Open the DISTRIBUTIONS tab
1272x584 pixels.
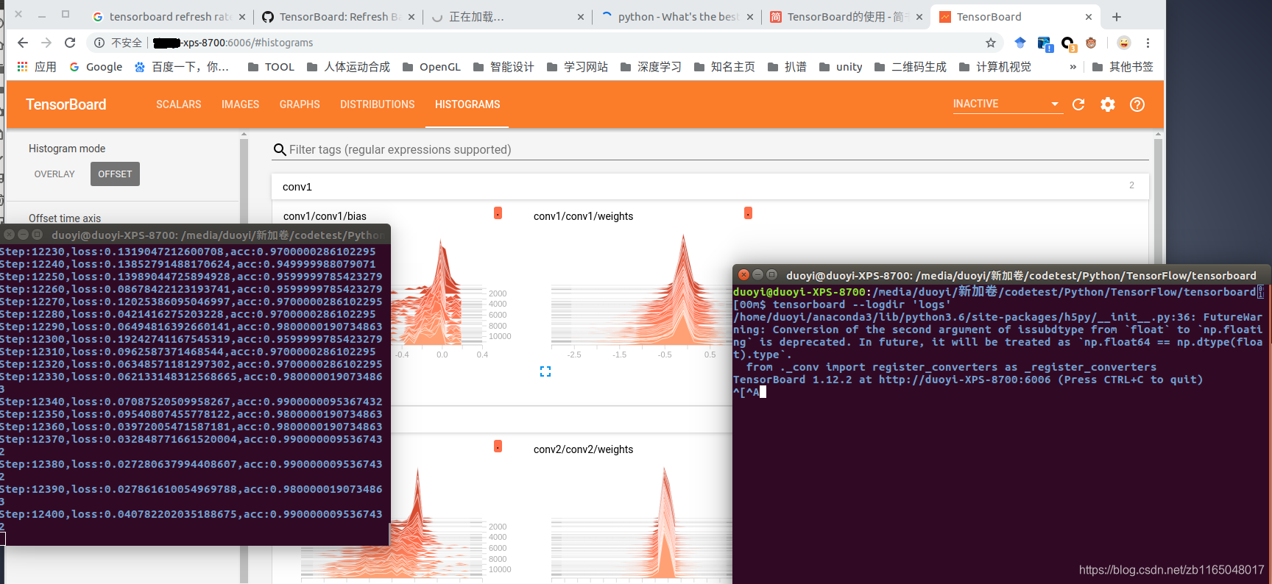pos(378,104)
